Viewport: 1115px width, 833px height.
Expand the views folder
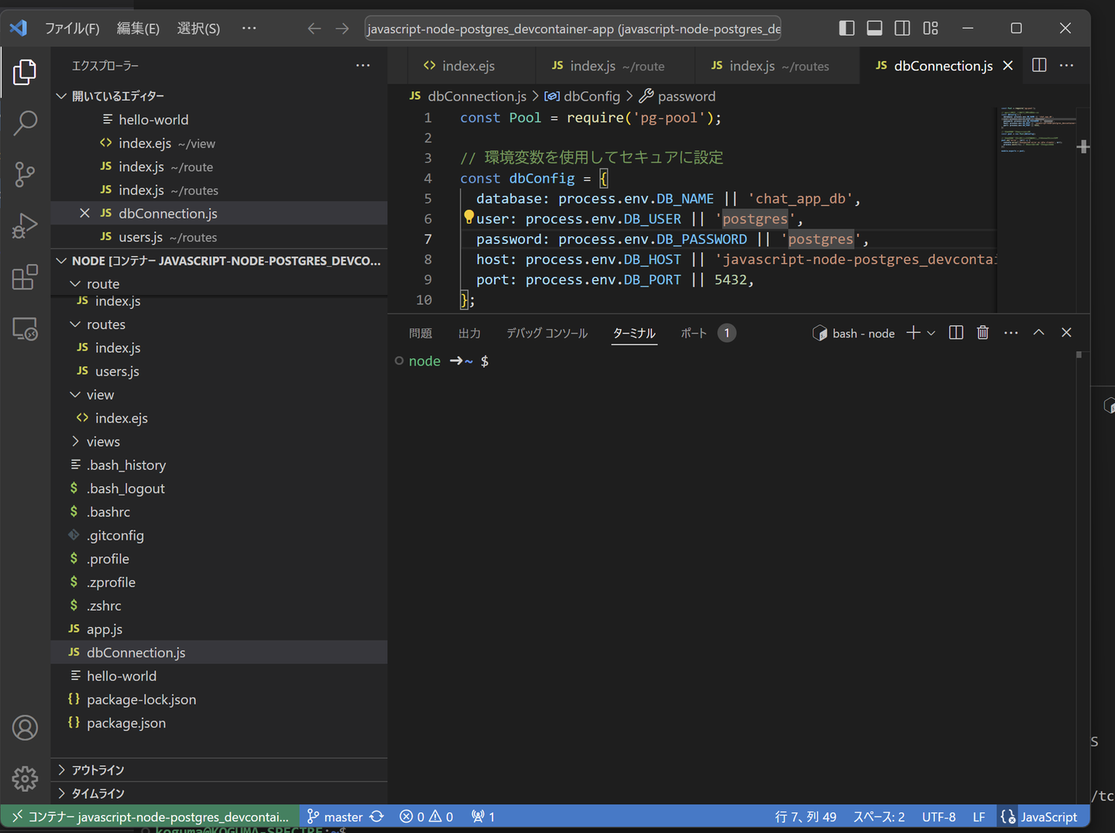point(103,441)
